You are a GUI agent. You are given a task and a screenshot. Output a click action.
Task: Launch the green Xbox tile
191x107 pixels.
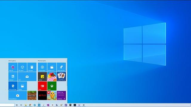(x=52, y=86)
